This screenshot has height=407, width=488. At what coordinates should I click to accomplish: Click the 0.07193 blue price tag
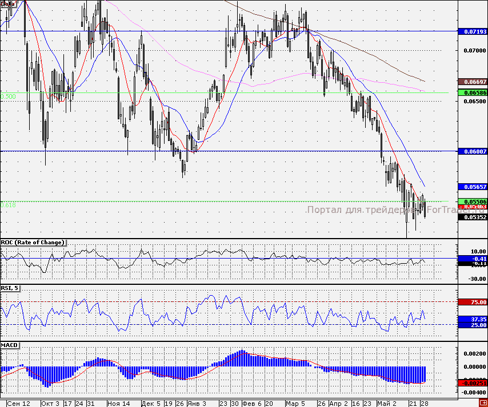click(x=473, y=31)
